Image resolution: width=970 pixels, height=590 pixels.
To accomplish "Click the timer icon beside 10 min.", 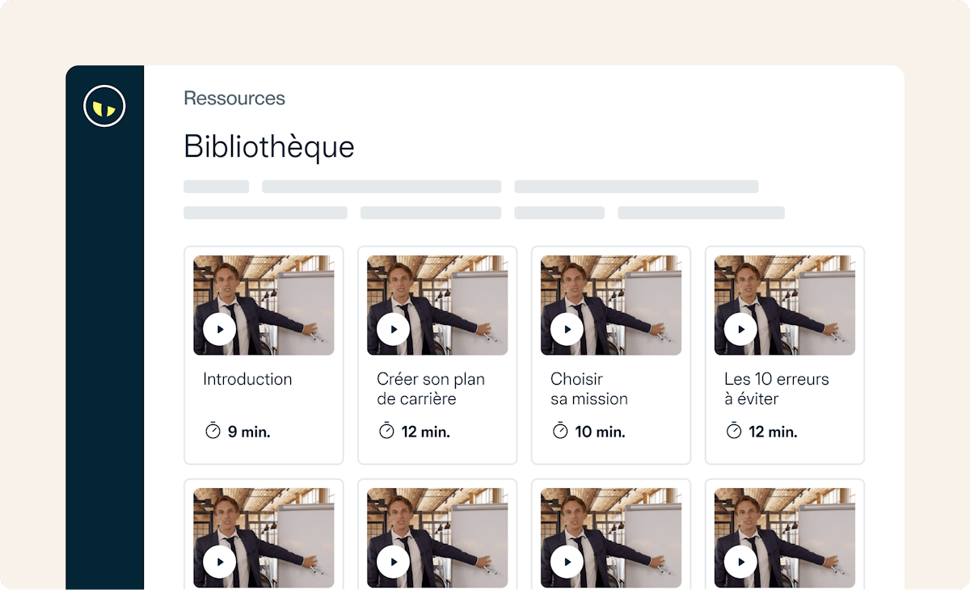I will coord(560,431).
